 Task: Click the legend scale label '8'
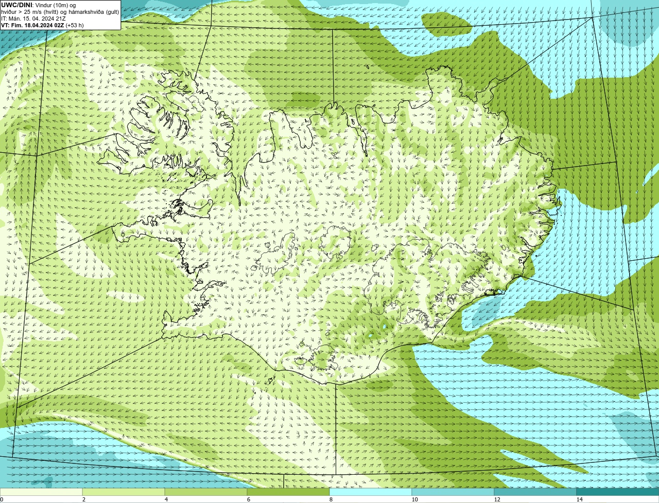coord(331,499)
